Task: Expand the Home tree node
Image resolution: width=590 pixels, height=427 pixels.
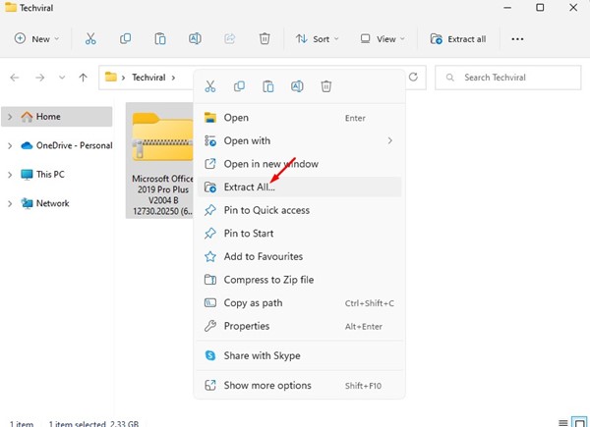Action: click(10, 117)
